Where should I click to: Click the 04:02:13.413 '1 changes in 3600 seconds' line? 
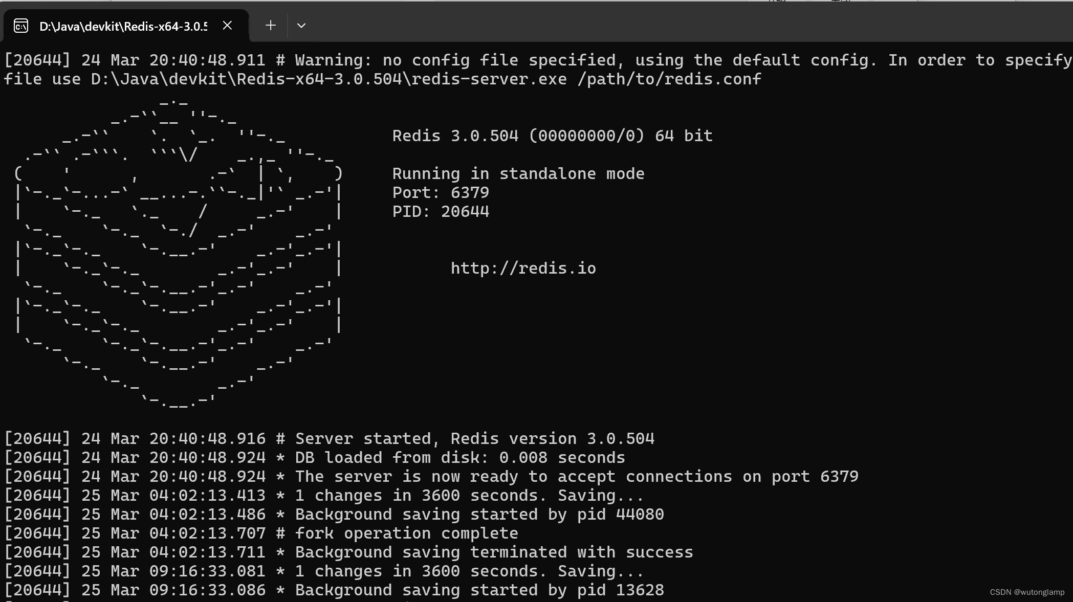(324, 496)
